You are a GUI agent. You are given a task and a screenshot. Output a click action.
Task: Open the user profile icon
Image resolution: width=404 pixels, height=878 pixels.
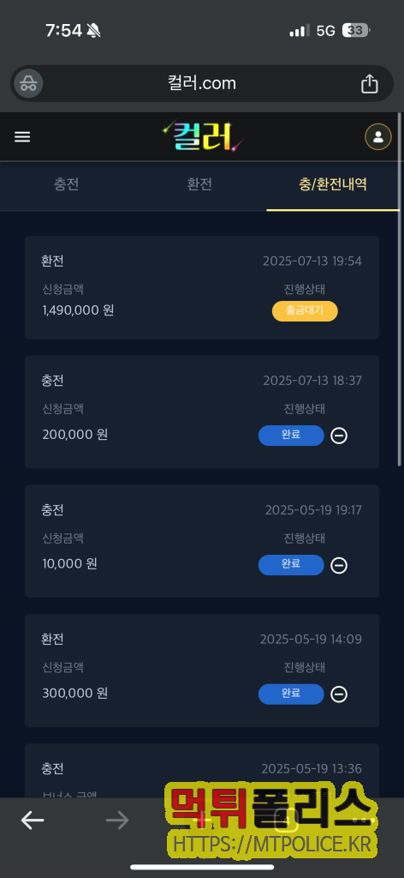378,136
